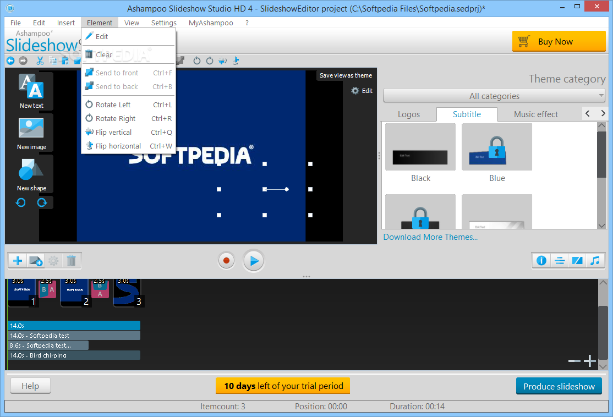The width and height of the screenshot is (613, 417).
Task: Select the 14.0s Bird chirping track
Action: tap(74, 355)
